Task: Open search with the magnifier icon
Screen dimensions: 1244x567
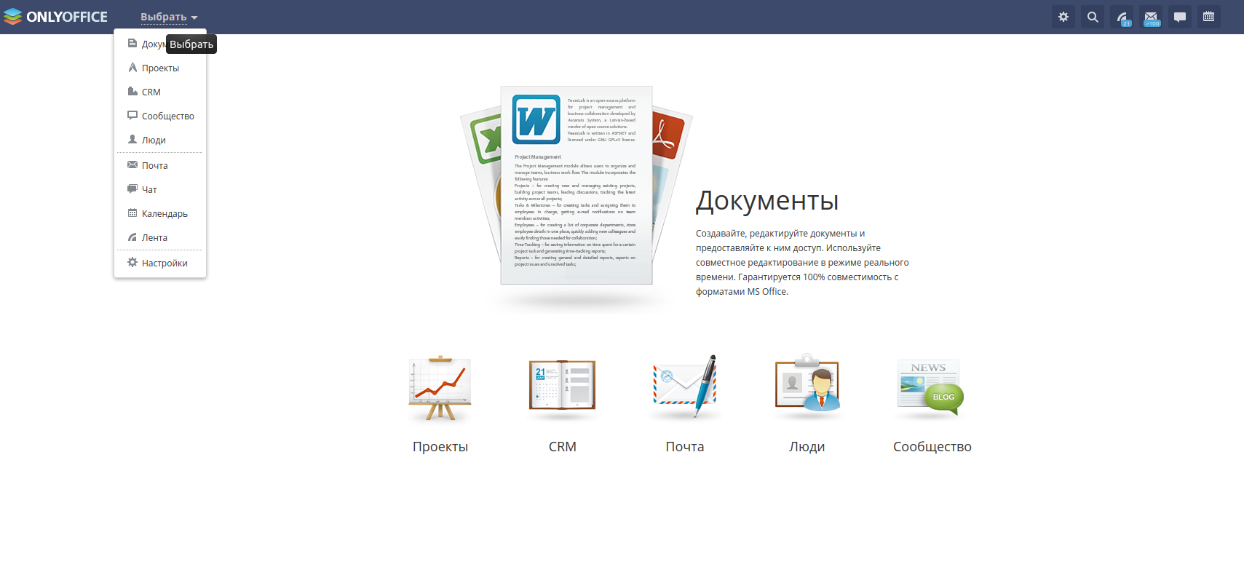Action: (1093, 17)
